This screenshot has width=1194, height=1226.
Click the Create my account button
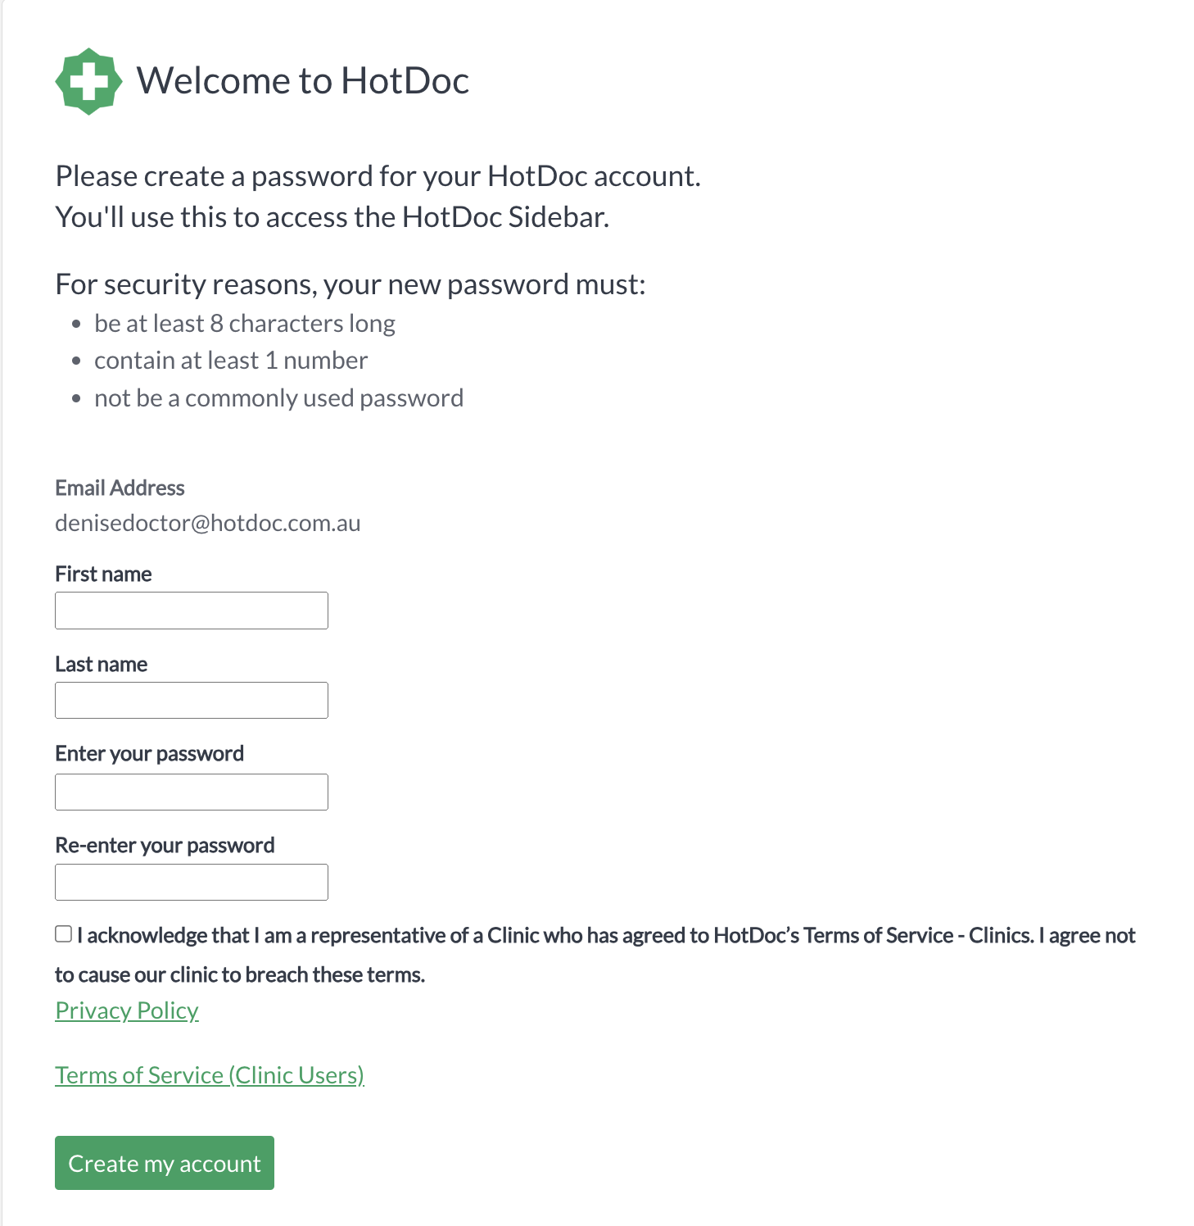pos(165,1163)
